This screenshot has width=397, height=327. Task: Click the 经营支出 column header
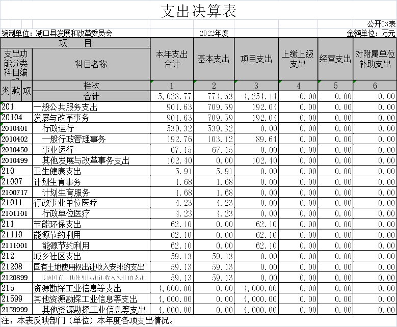pyautogui.click(x=335, y=59)
